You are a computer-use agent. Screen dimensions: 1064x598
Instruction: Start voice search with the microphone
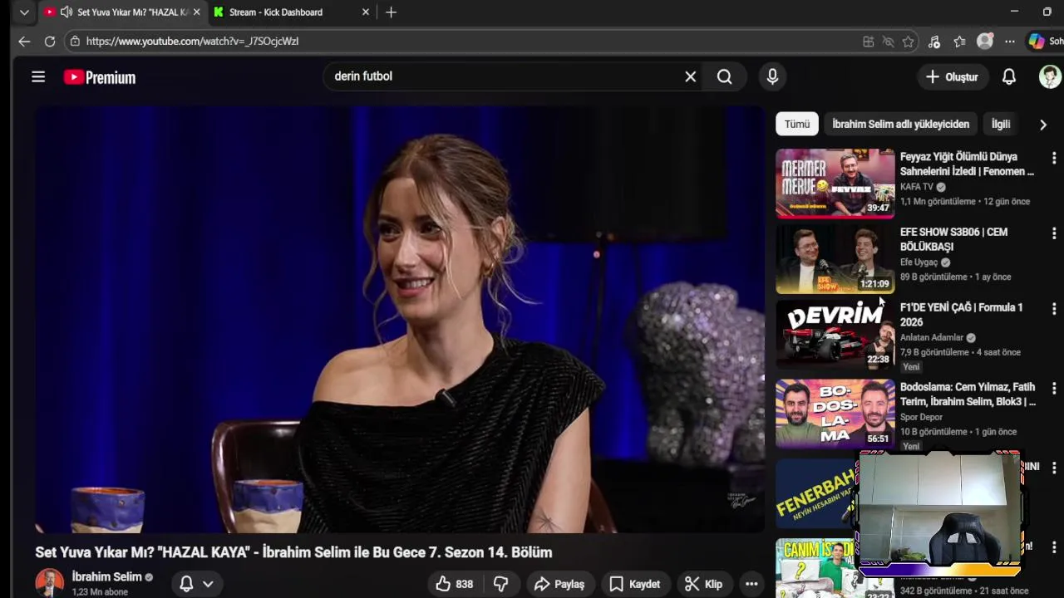[x=772, y=76]
